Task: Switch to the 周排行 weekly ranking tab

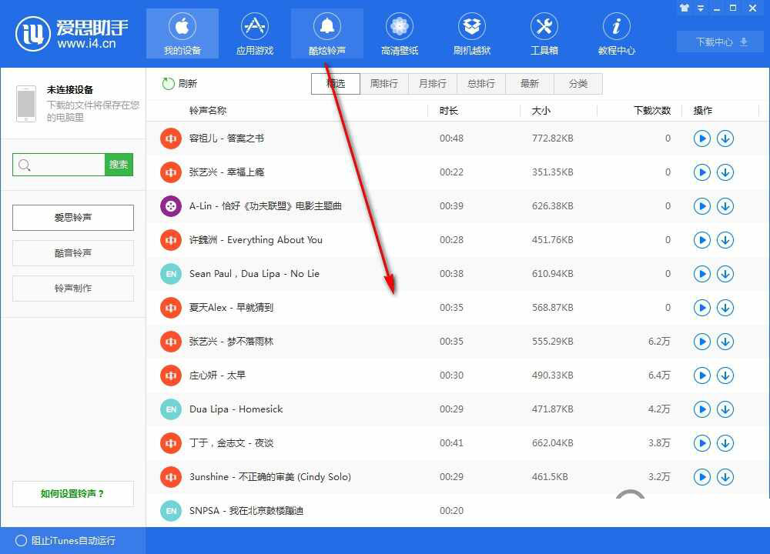Action: tap(384, 84)
